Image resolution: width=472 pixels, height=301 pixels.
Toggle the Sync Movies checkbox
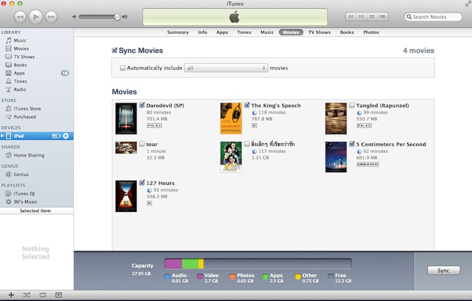tap(114, 50)
